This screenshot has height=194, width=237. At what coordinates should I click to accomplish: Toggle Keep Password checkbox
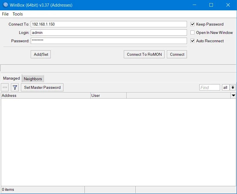[x=192, y=24]
